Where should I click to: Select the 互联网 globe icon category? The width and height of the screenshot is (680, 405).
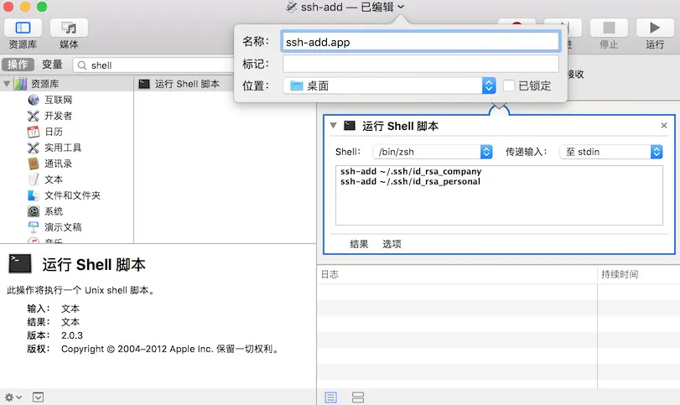(x=34, y=100)
